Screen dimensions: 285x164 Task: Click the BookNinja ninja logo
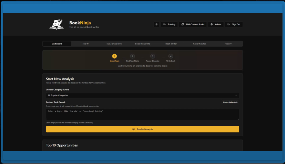(56, 24)
